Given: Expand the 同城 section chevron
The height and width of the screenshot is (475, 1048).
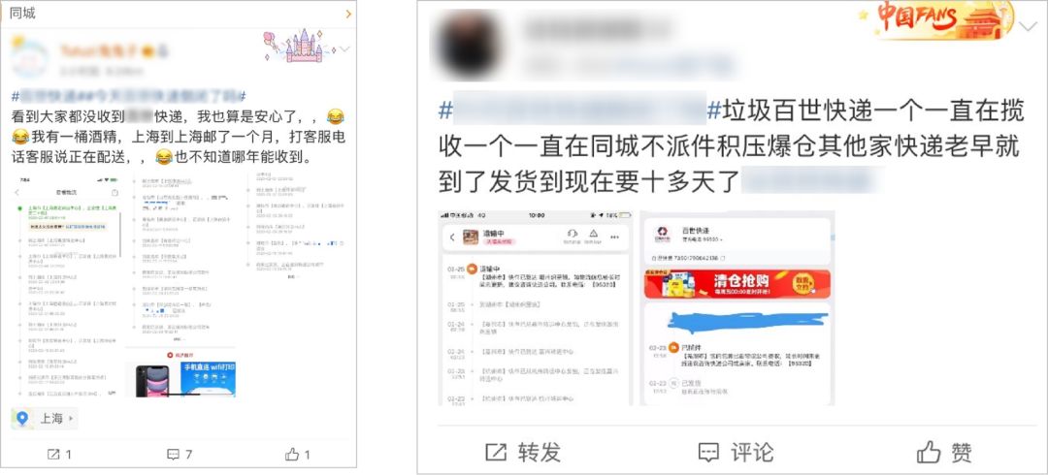Looking at the screenshot, I should tap(348, 14).
